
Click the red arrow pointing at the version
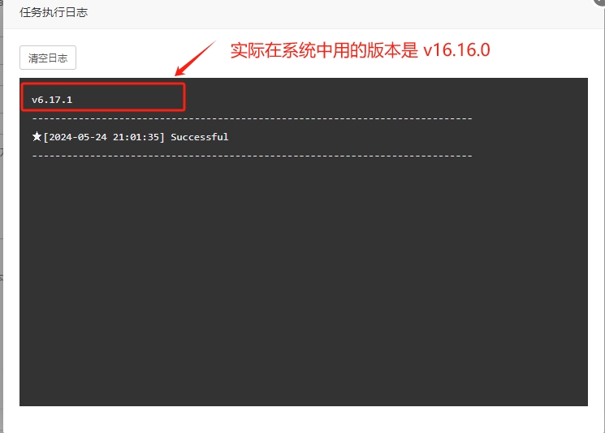(x=195, y=58)
